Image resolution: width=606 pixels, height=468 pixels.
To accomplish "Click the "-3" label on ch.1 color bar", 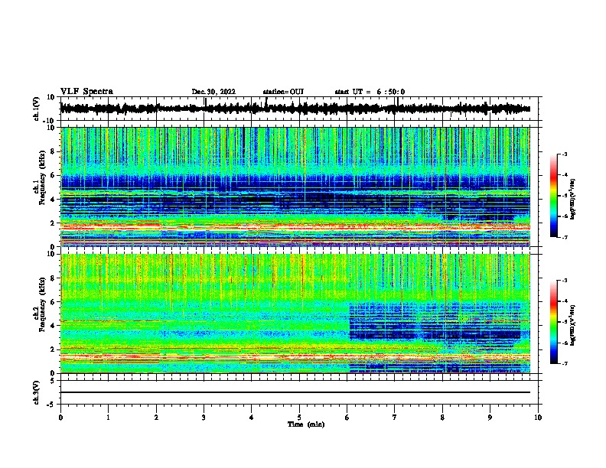I will [x=564, y=154].
